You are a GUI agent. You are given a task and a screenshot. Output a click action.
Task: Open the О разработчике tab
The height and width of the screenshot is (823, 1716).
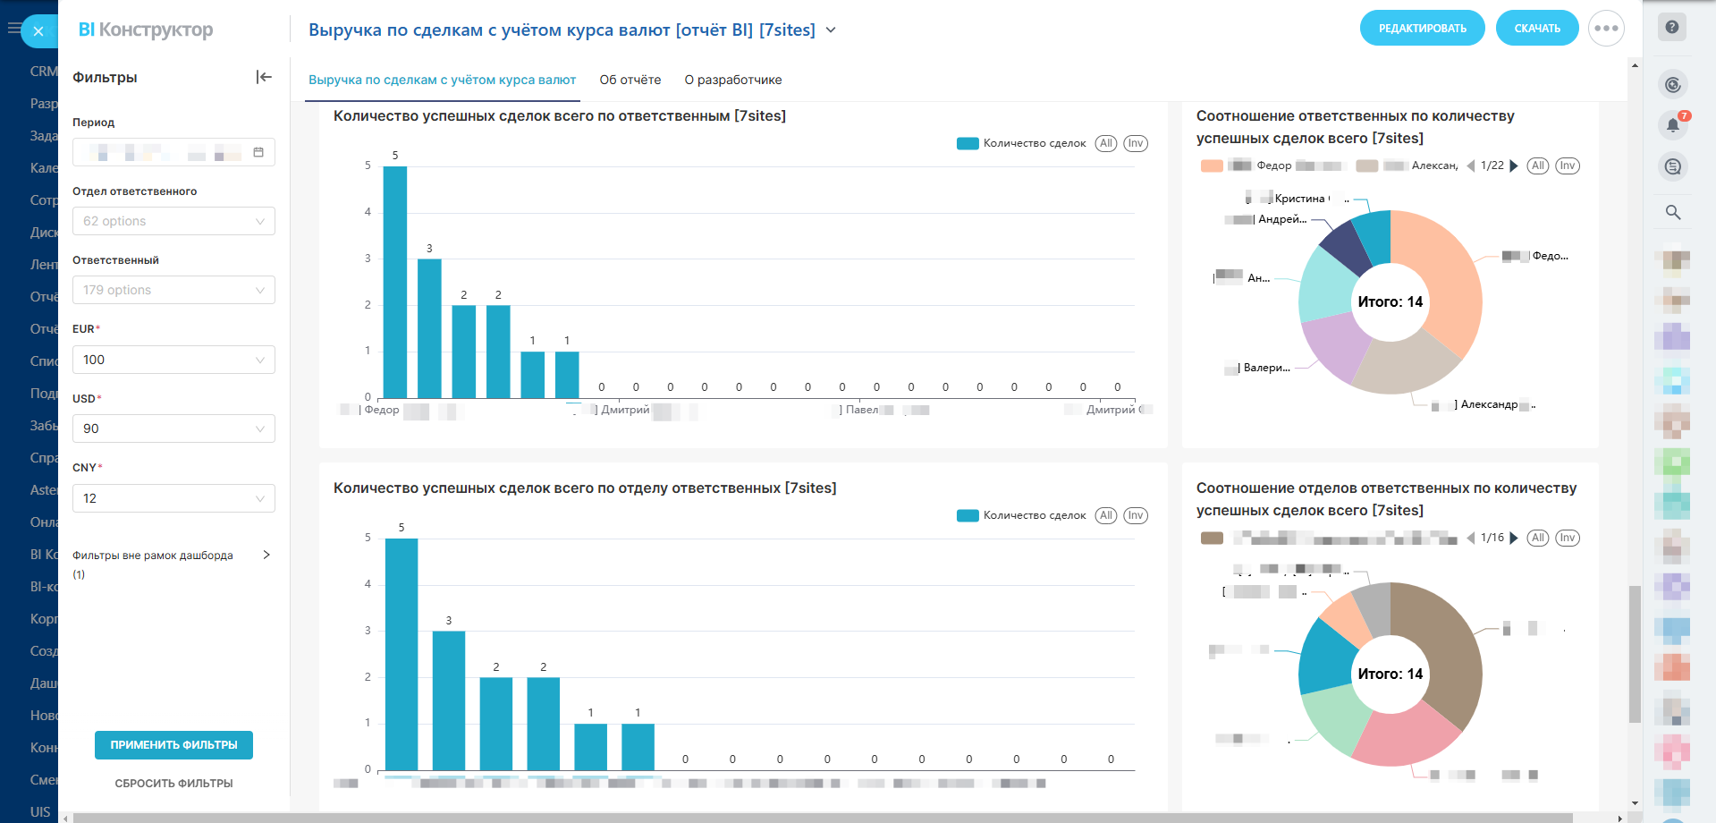coord(732,80)
